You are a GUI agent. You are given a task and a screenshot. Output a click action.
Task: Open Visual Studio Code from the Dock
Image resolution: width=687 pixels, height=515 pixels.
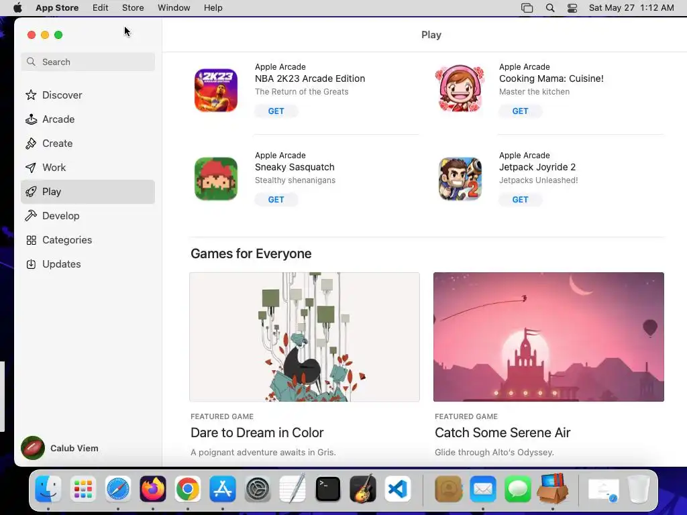tap(398, 489)
